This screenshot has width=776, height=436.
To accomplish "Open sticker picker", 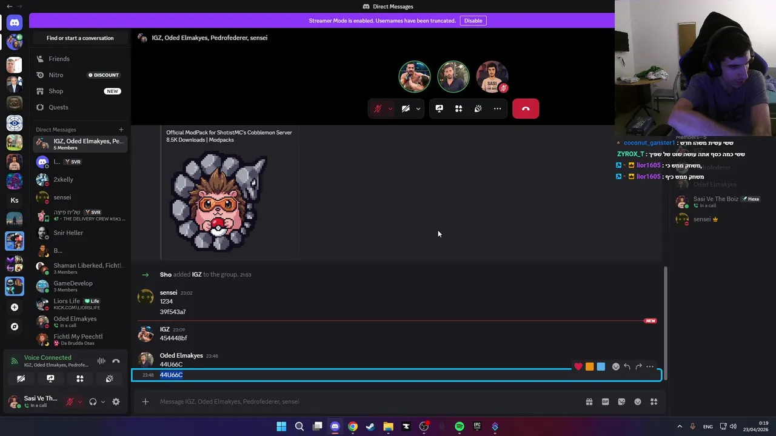I will 621,401.
